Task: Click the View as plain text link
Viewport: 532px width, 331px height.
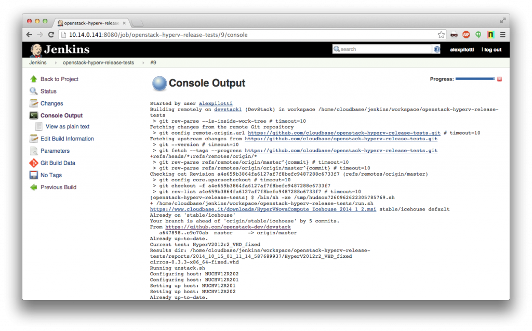Action: click(x=68, y=126)
